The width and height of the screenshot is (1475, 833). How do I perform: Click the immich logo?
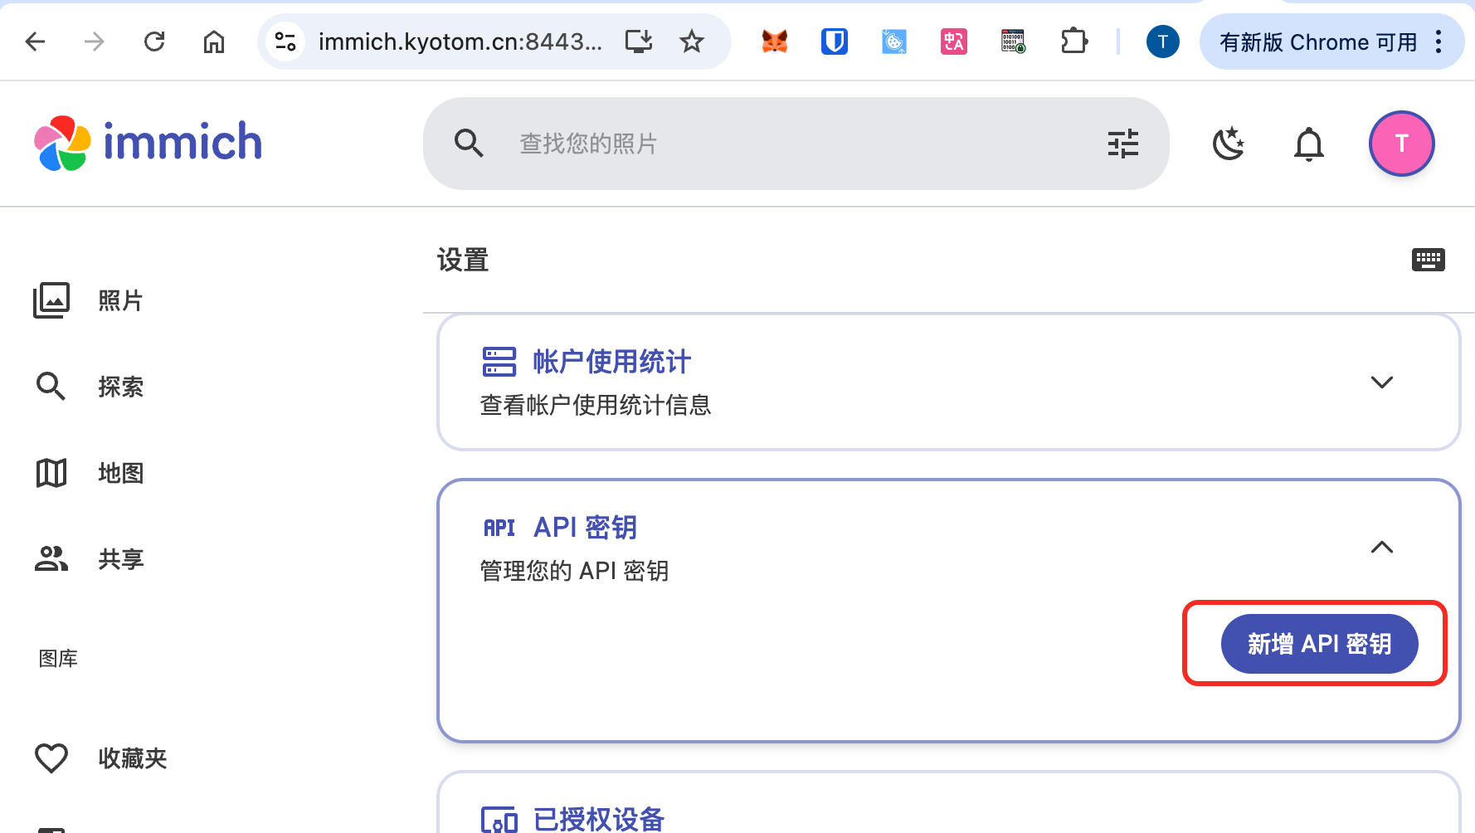[148, 143]
